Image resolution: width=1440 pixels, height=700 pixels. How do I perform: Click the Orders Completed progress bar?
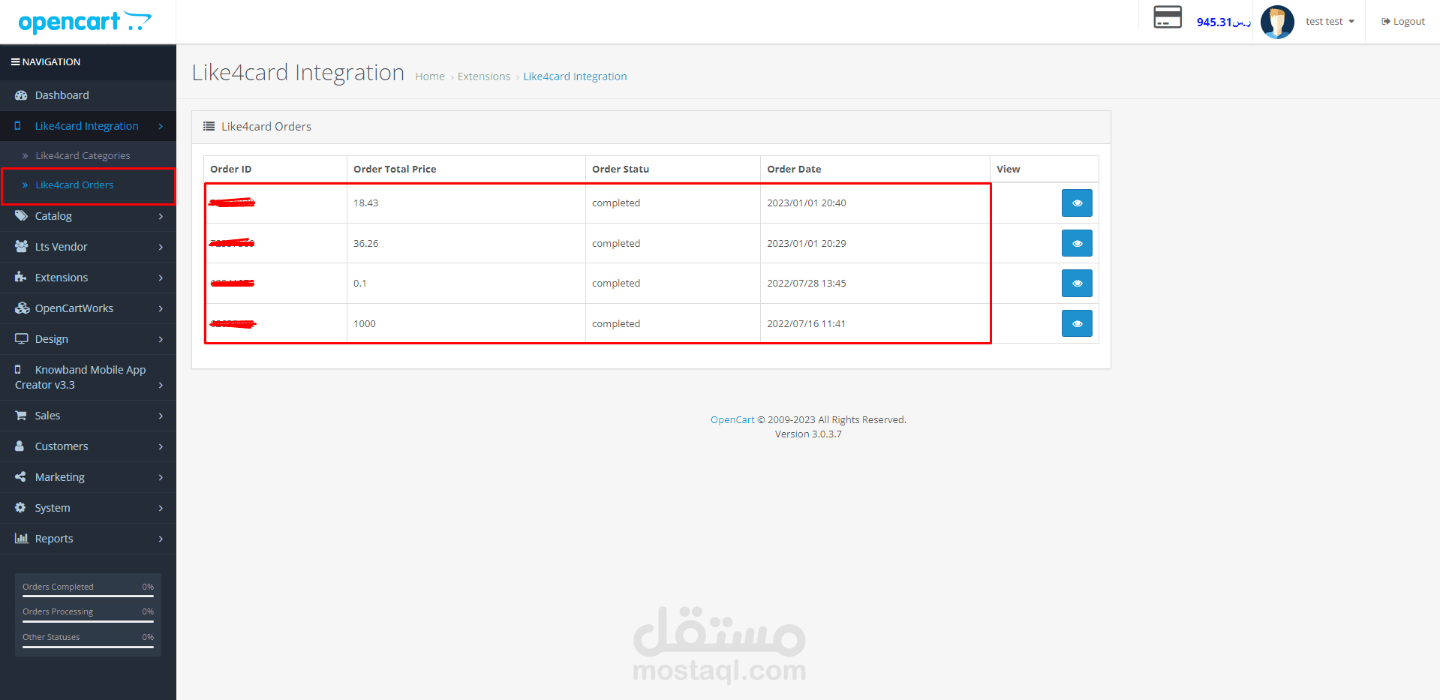88,596
